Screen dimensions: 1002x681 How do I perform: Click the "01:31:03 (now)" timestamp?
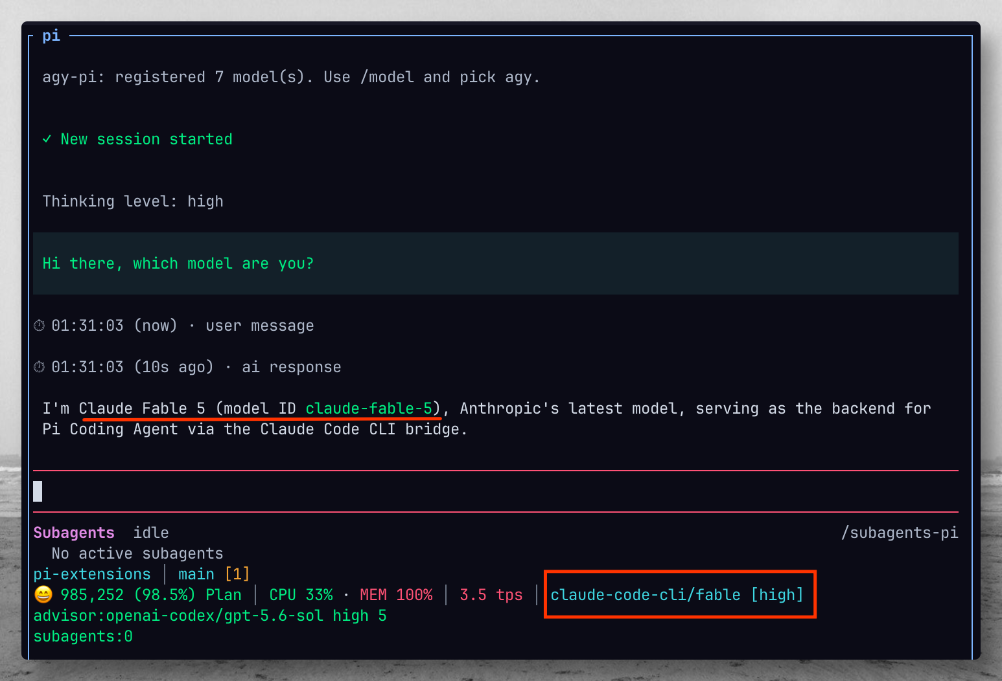114,326
